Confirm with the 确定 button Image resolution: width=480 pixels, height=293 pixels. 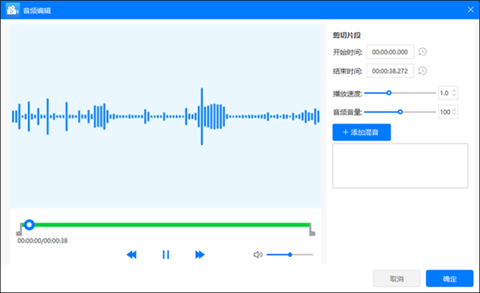pos(449,279)
